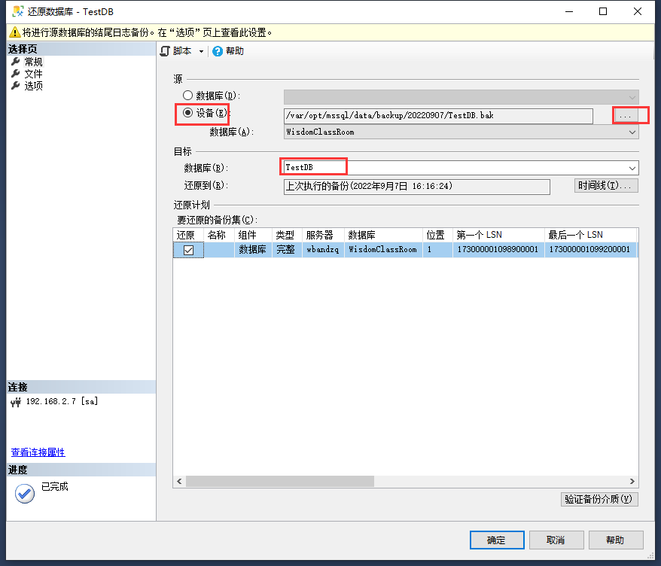The width and height of the screenshot is (661, 566).
Task: Toggle the restore checkbox in backup set row
Action: 189,250
